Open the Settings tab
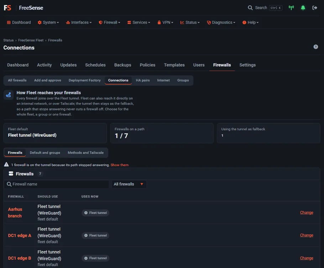Screen dimensions: 324x268 point(247,65)
